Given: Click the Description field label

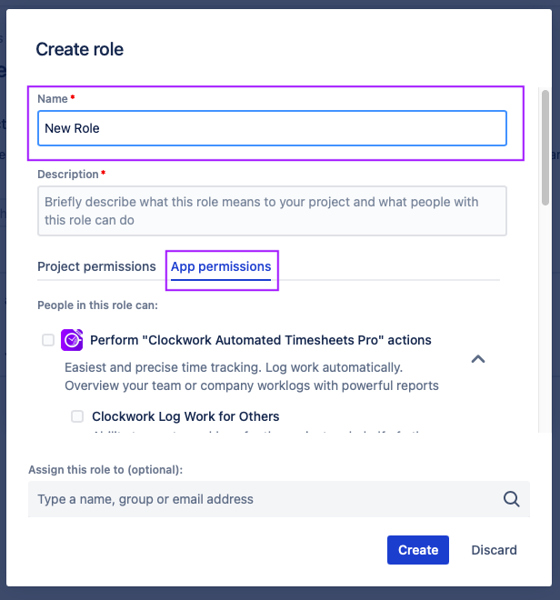Looking at the screenshot, I should pos(67,174).
